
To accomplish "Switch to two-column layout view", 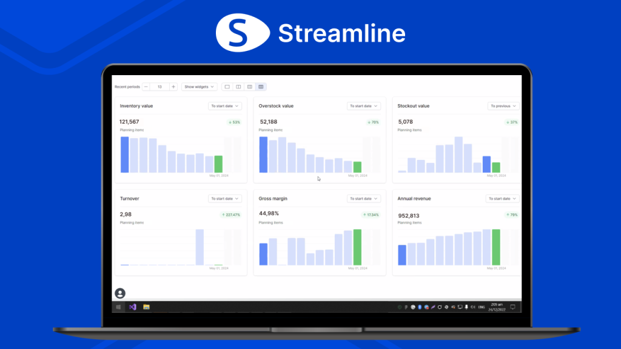I will coord(238,87).
